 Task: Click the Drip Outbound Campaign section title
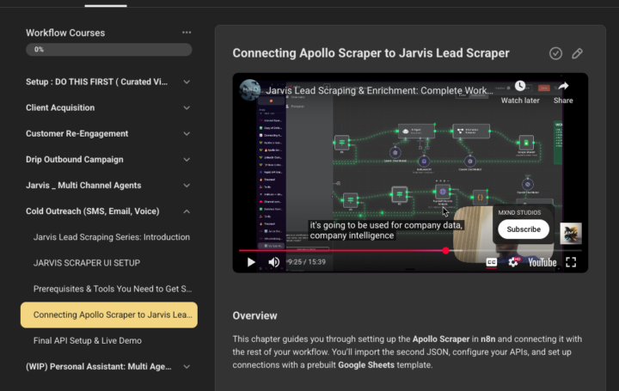coord(75,159)
